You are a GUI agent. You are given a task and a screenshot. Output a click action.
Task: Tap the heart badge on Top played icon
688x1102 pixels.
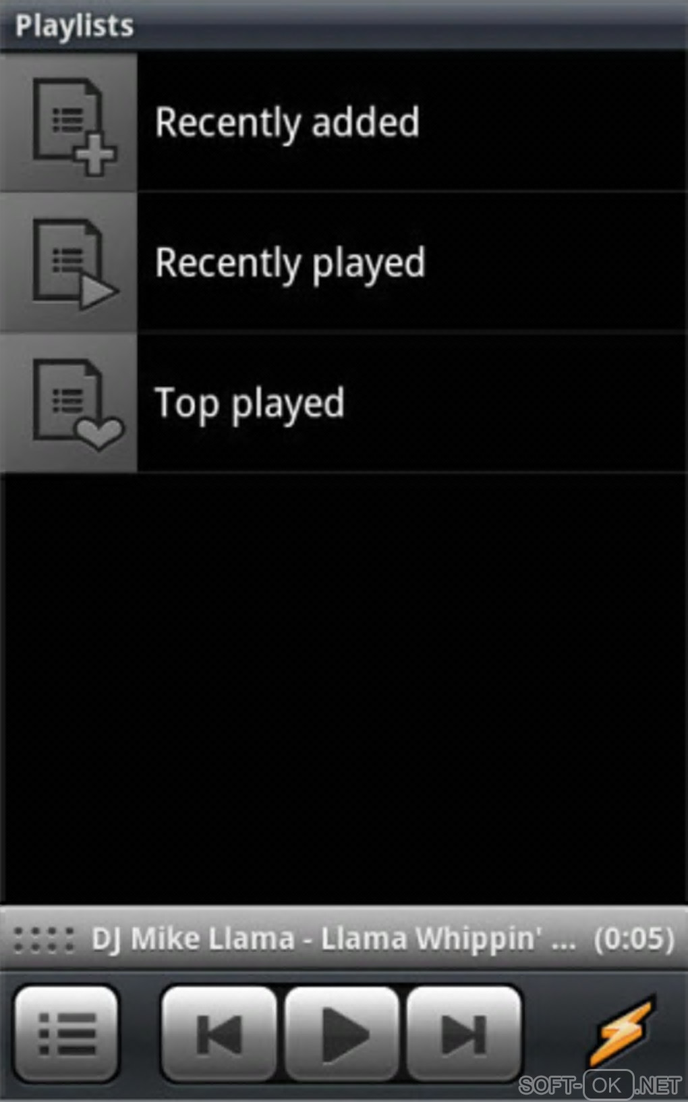(x=99, y=434)
